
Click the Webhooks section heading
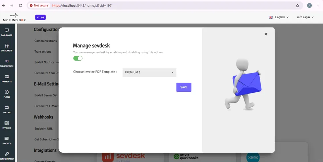[43, 117]
